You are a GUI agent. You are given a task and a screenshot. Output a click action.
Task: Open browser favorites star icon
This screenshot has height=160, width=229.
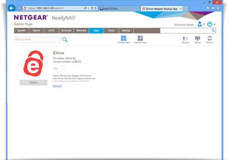click(213, 8)
